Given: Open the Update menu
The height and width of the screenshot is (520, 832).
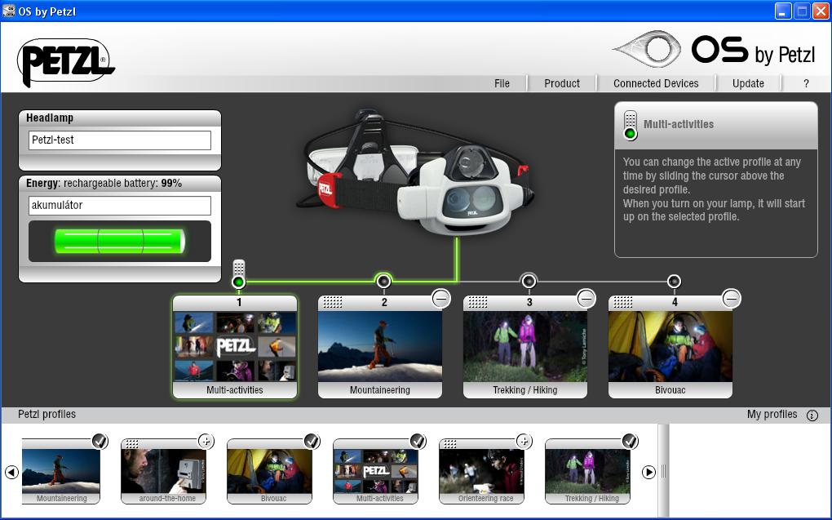Looking at the screenshot, I should (x=748, y=83).
